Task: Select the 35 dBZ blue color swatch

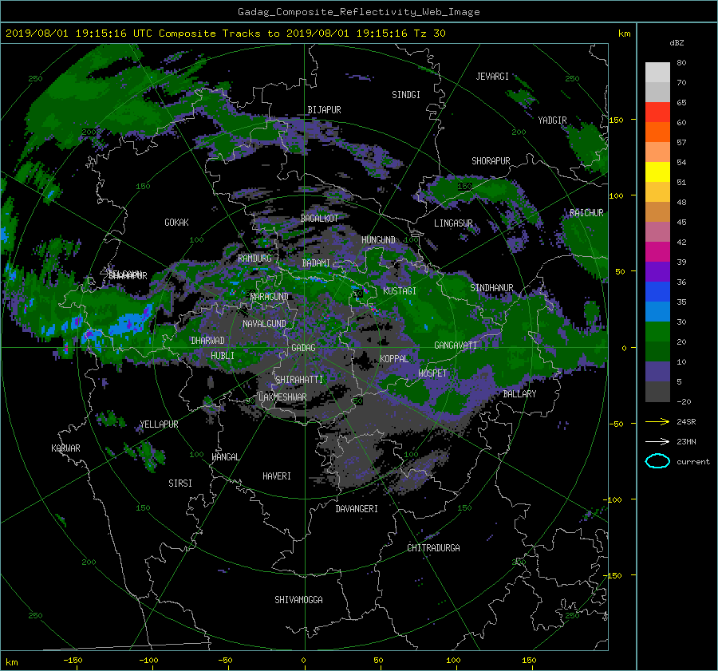Action: 657,291
